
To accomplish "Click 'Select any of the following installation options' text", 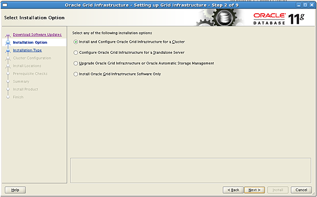I will tap(112, 33).
